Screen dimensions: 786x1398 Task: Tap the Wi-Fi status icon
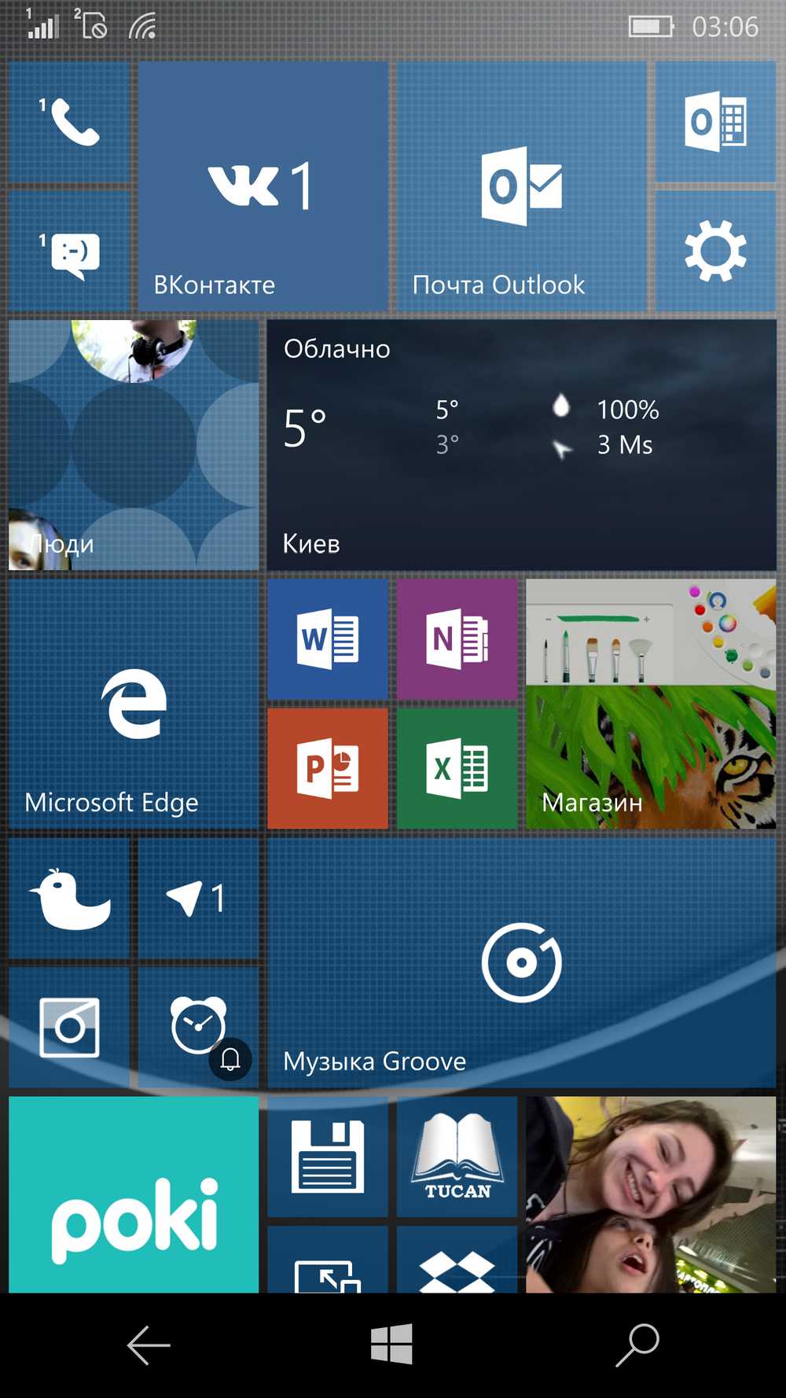click(144, 26)
